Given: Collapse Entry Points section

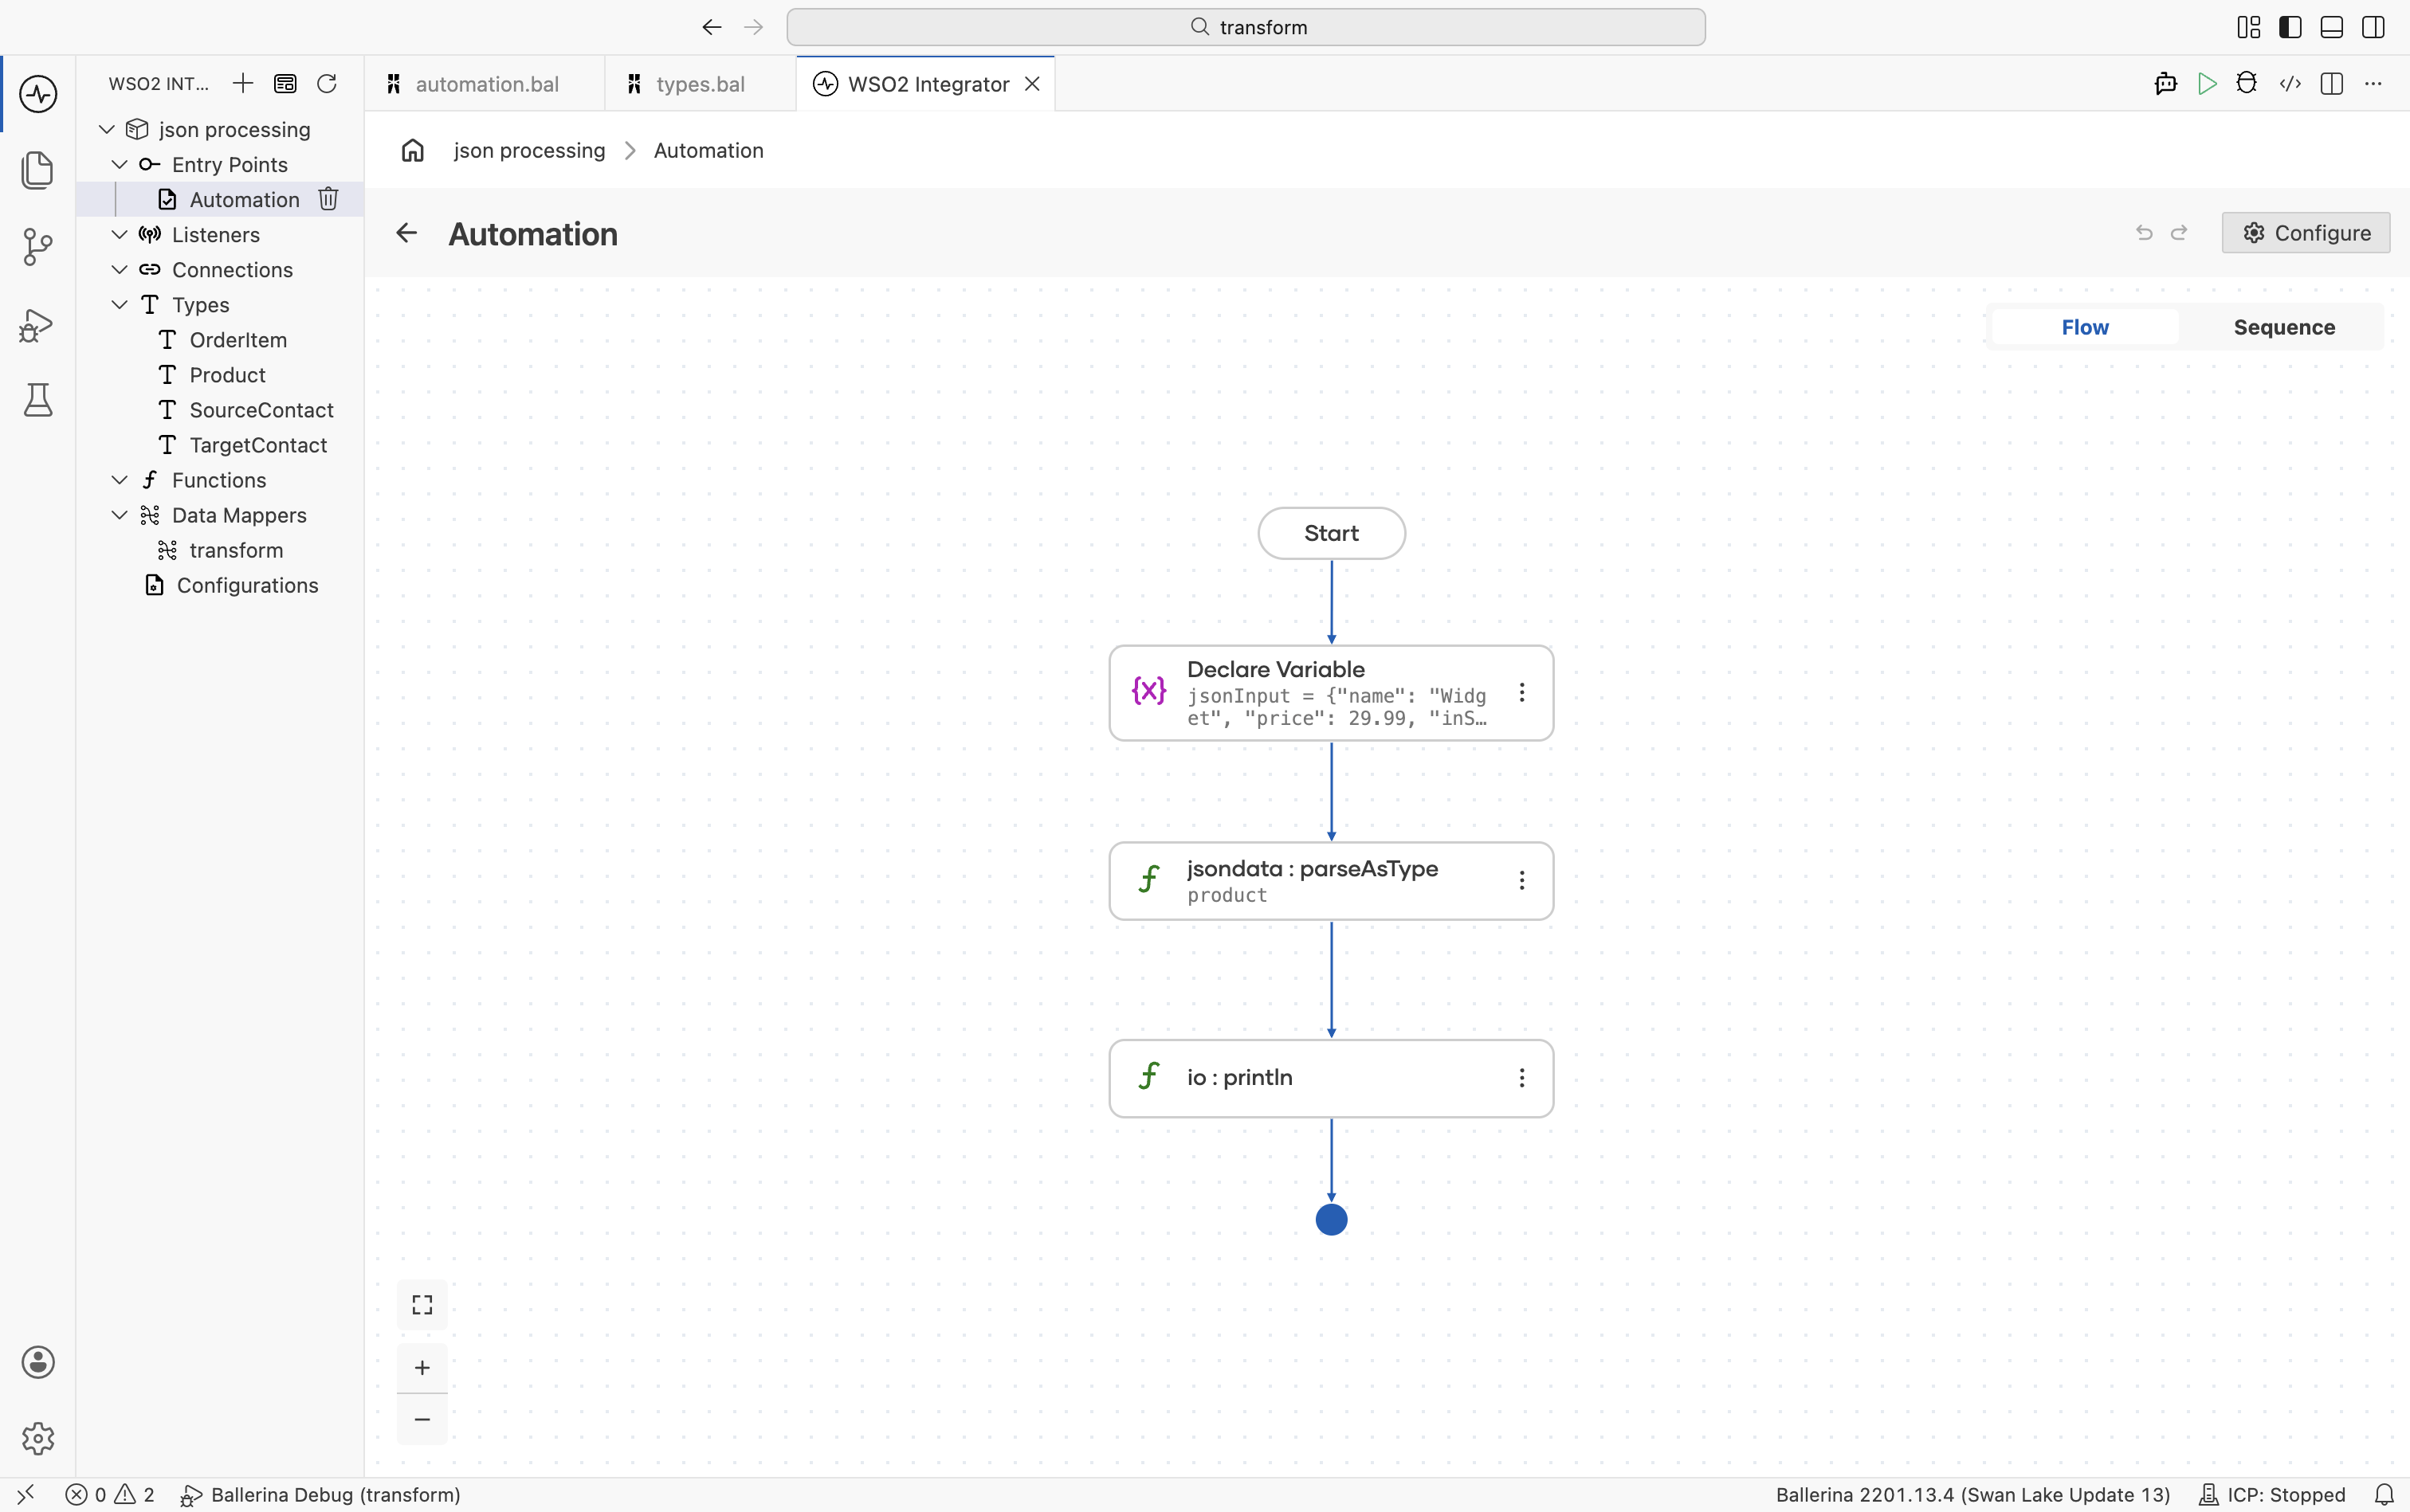Looking at the screenshot, I should [x=119, y=164].
